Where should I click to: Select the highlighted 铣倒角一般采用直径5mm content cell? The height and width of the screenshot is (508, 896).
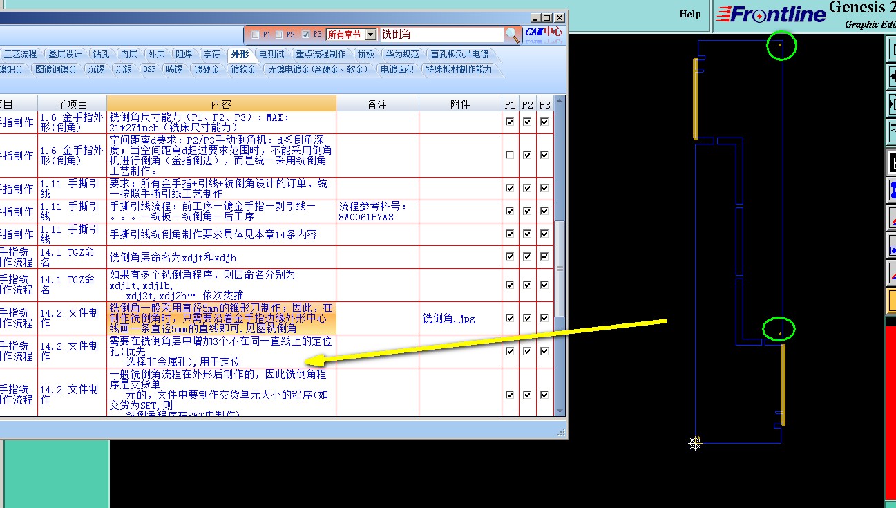[222, 318]
